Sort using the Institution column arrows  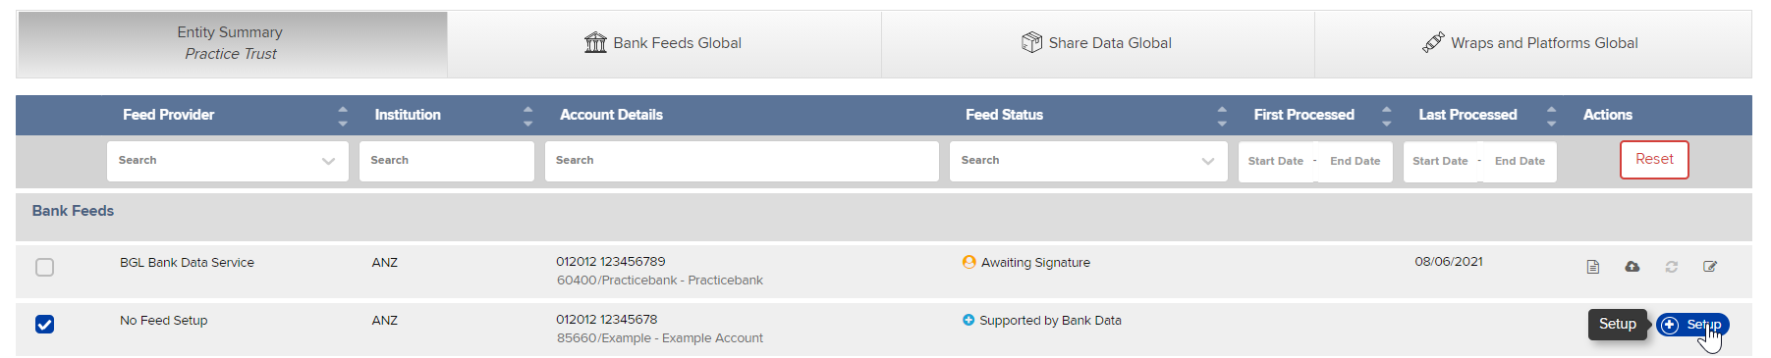point(528,116)
